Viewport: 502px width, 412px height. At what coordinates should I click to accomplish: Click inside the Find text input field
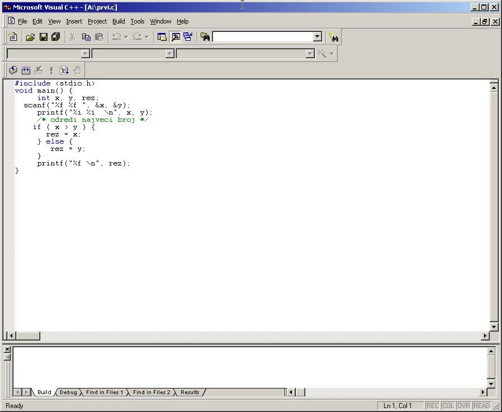point(263,36)
